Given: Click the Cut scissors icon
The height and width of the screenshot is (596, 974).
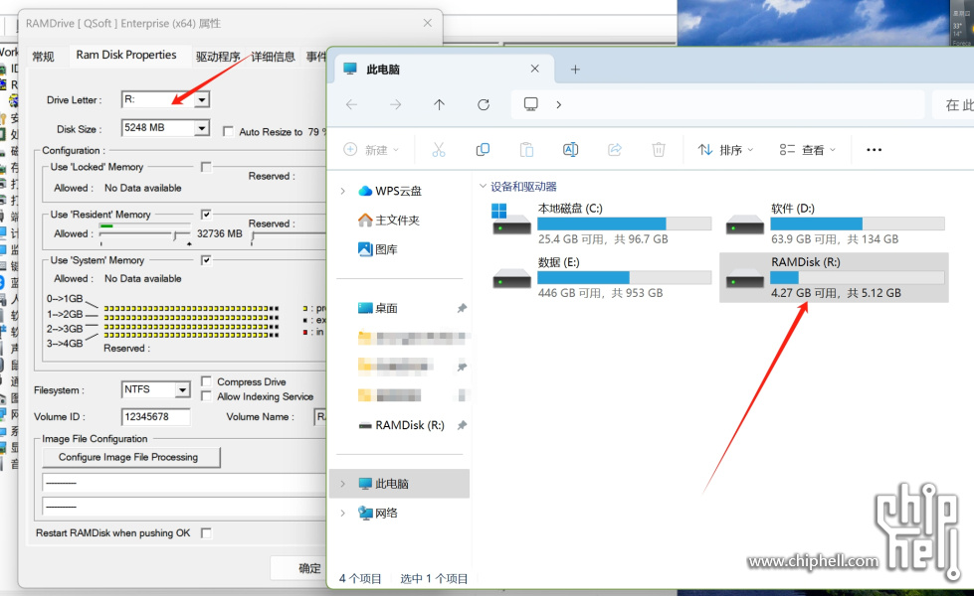Looking at the screenshot, I should tap(439, 149).
